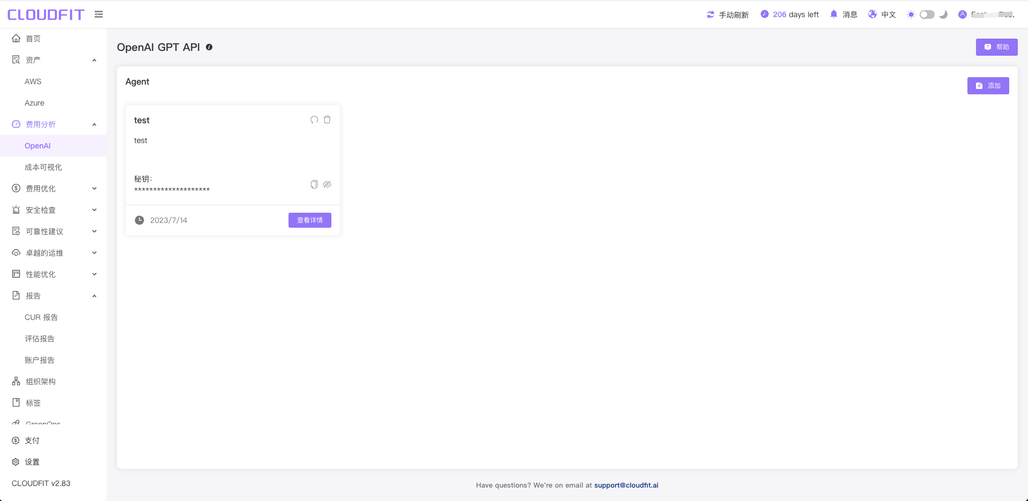
Task: Open the AWS assets menu item
Action: click(x=53, y=81)
